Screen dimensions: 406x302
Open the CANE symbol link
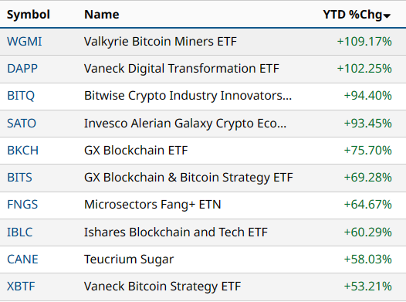[x=22, y=260]
